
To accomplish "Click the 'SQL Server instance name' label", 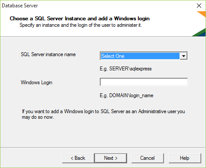I will [48, 54].
